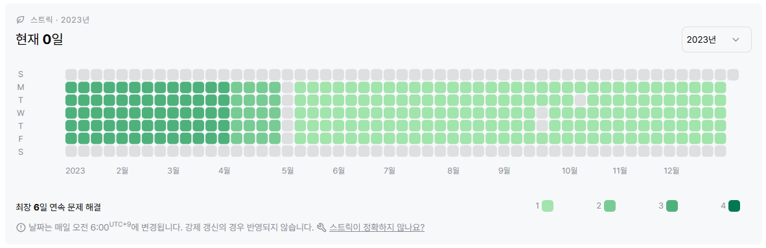The height and width of the screenshot is (248, 766).
Task: Click the first Sunday gray cell of the year
Action: click(71, 74)
